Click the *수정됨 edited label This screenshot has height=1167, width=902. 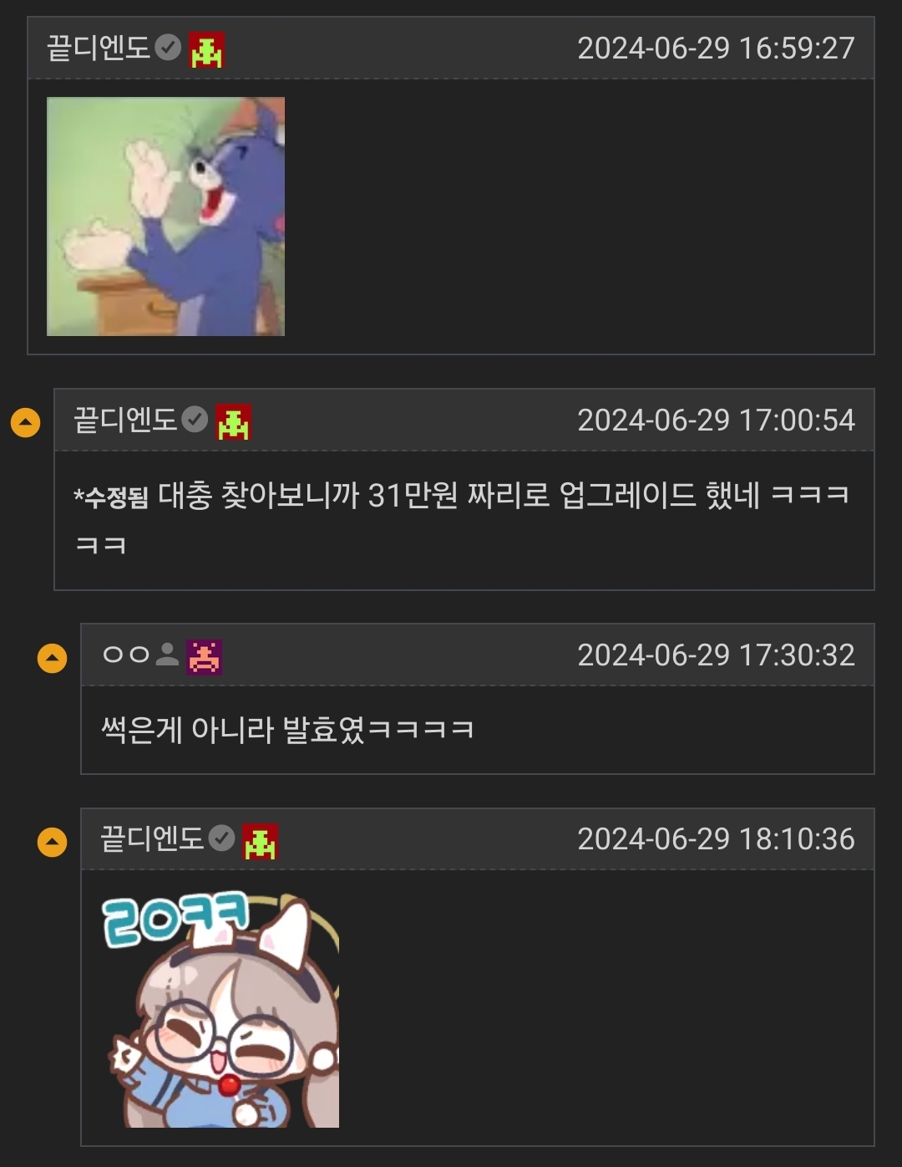tap(111, 497)
